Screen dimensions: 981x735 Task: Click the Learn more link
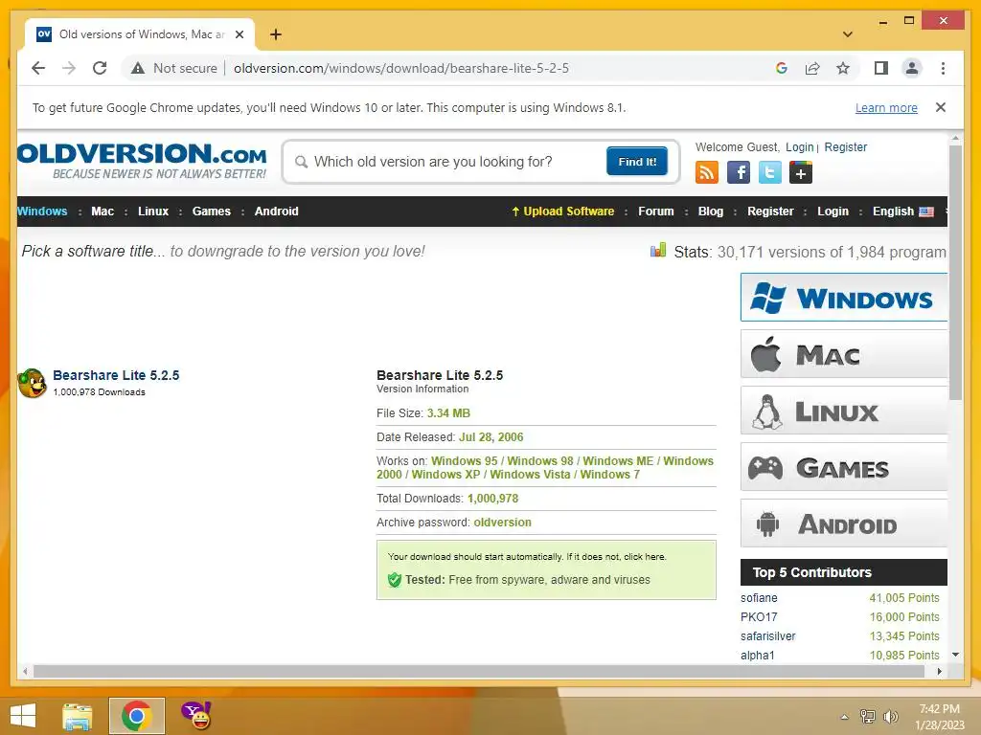[886, 107]
